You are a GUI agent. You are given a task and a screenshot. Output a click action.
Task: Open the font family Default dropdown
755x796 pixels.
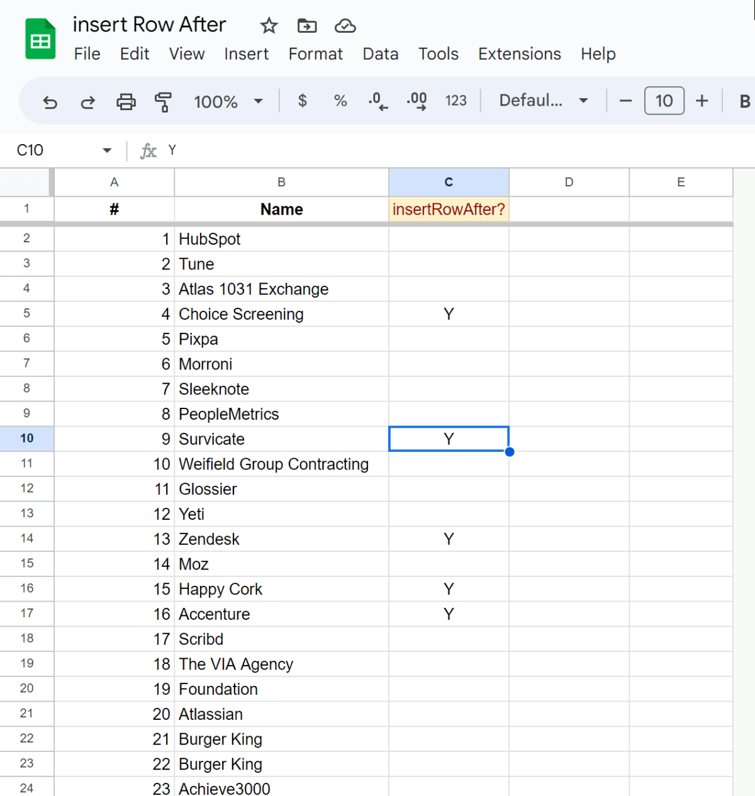[x=544, y=101]
